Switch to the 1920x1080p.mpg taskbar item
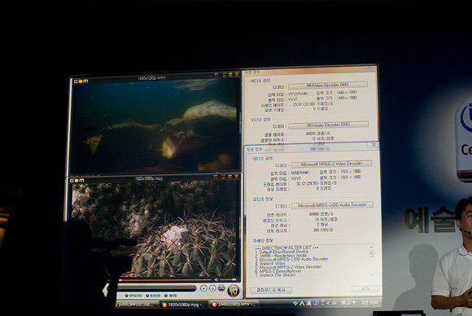 coord(183,305)
